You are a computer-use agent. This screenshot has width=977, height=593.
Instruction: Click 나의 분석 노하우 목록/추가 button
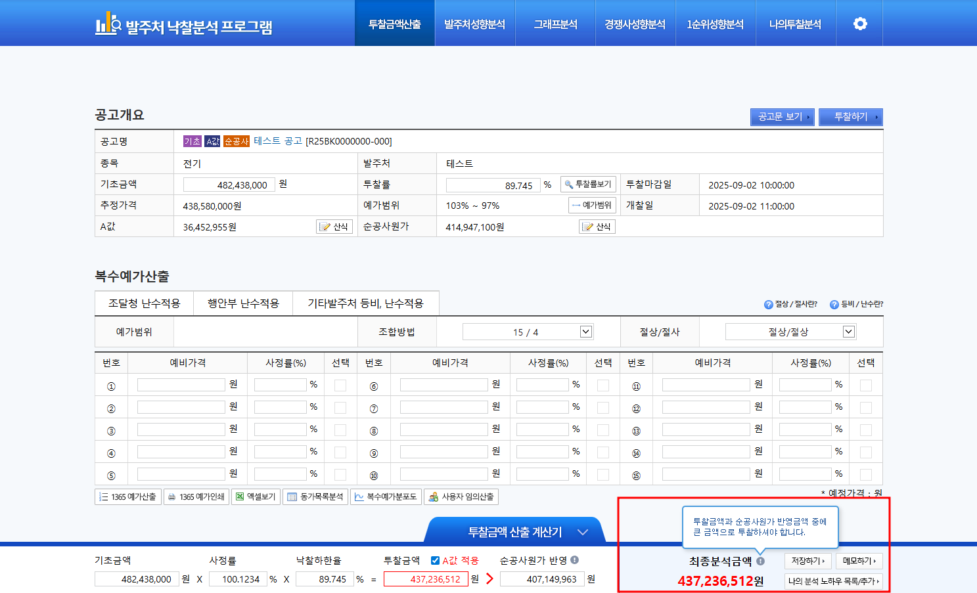pyautogui.click(x=834, y=581)
